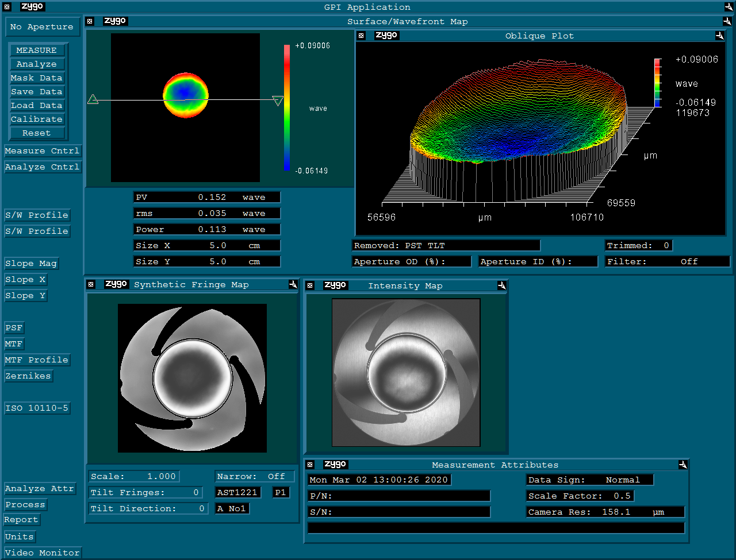The height and width of the screenshot is (560, 736).
Task: Click the P/N input field
Action: coord(399,496)
